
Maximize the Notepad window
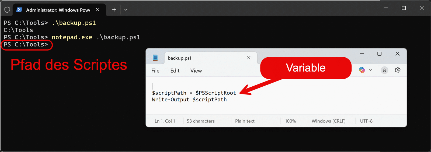click(x=379, y=54)
